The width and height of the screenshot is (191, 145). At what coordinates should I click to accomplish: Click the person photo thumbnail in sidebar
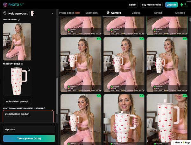[x=17, y=42]
